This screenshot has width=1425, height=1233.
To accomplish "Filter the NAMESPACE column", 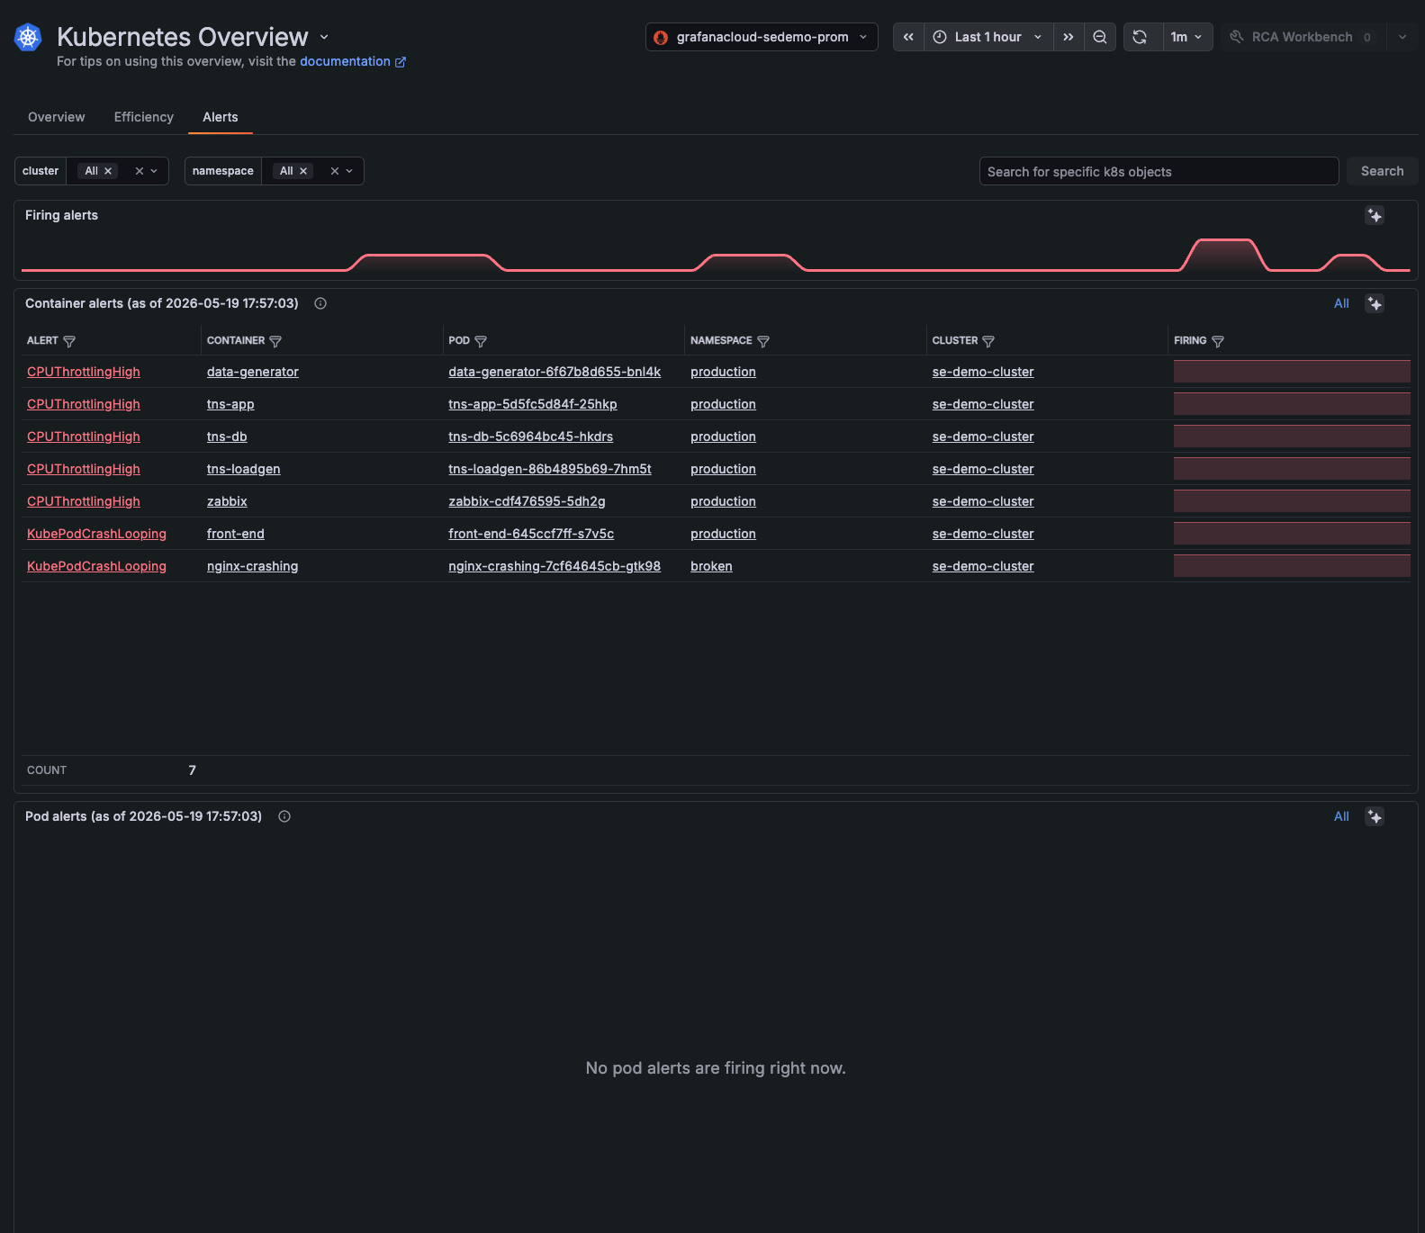I will tap(763, 341).
